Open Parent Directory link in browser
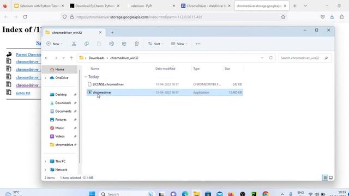Viewport: 349px width, 196px height. [28, 54]
